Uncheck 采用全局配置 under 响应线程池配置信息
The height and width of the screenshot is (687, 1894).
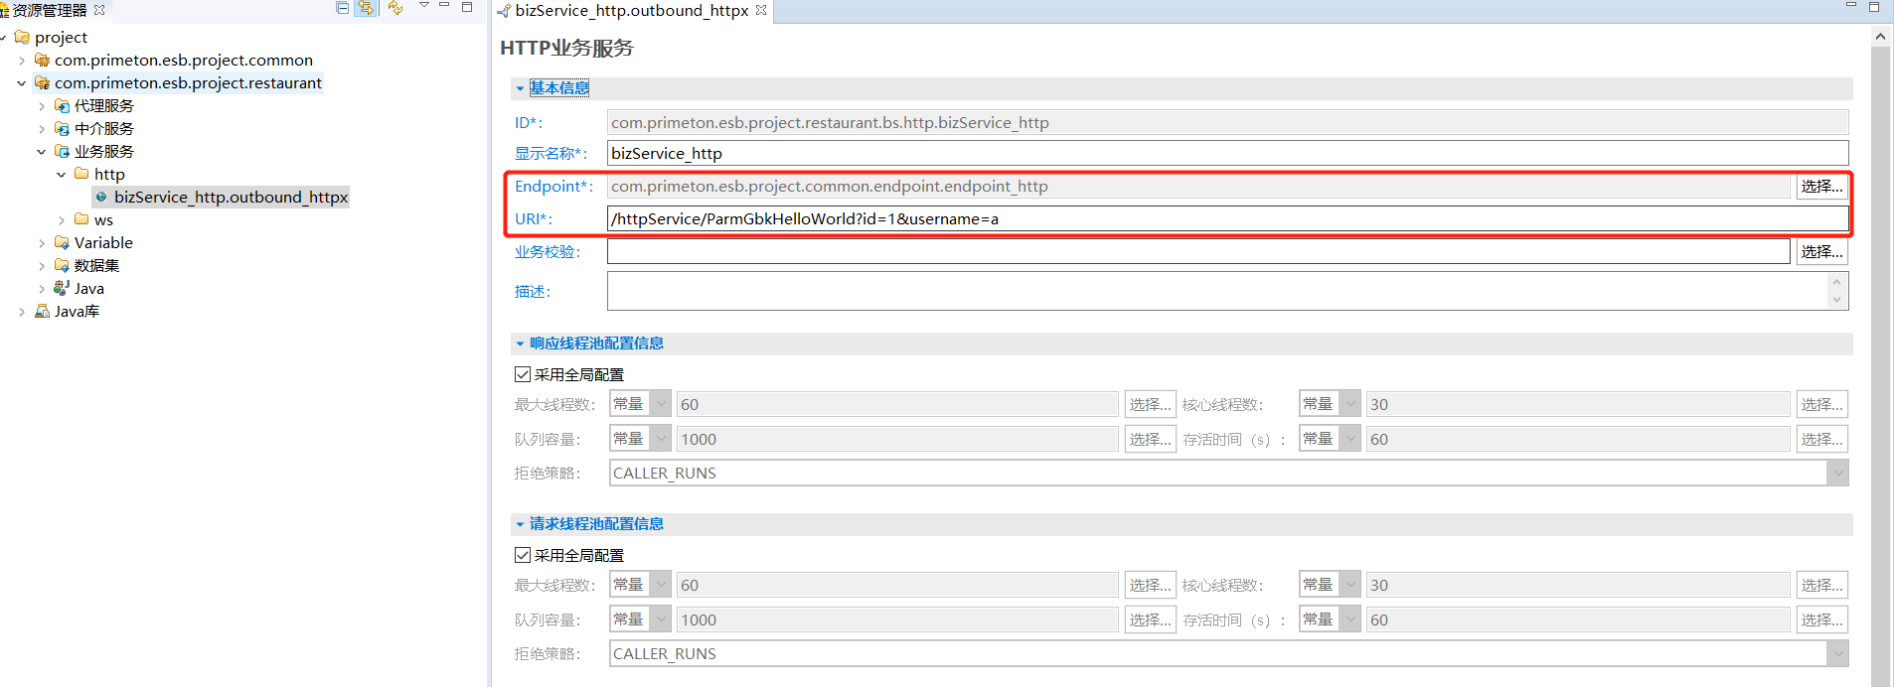523,374
